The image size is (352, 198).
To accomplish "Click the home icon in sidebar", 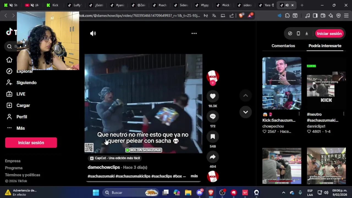I will (9, 60).
